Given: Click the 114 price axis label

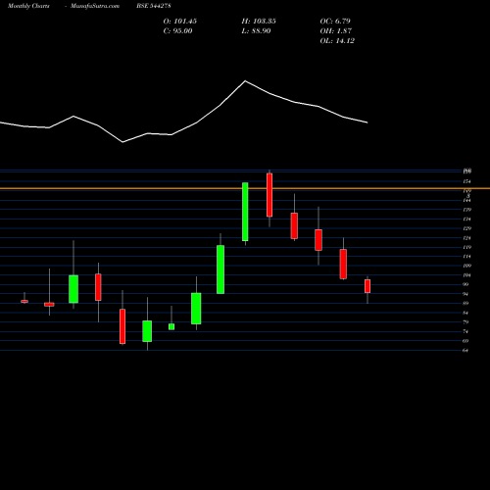Looking at the screenshot, I should [x=467, y=257].
